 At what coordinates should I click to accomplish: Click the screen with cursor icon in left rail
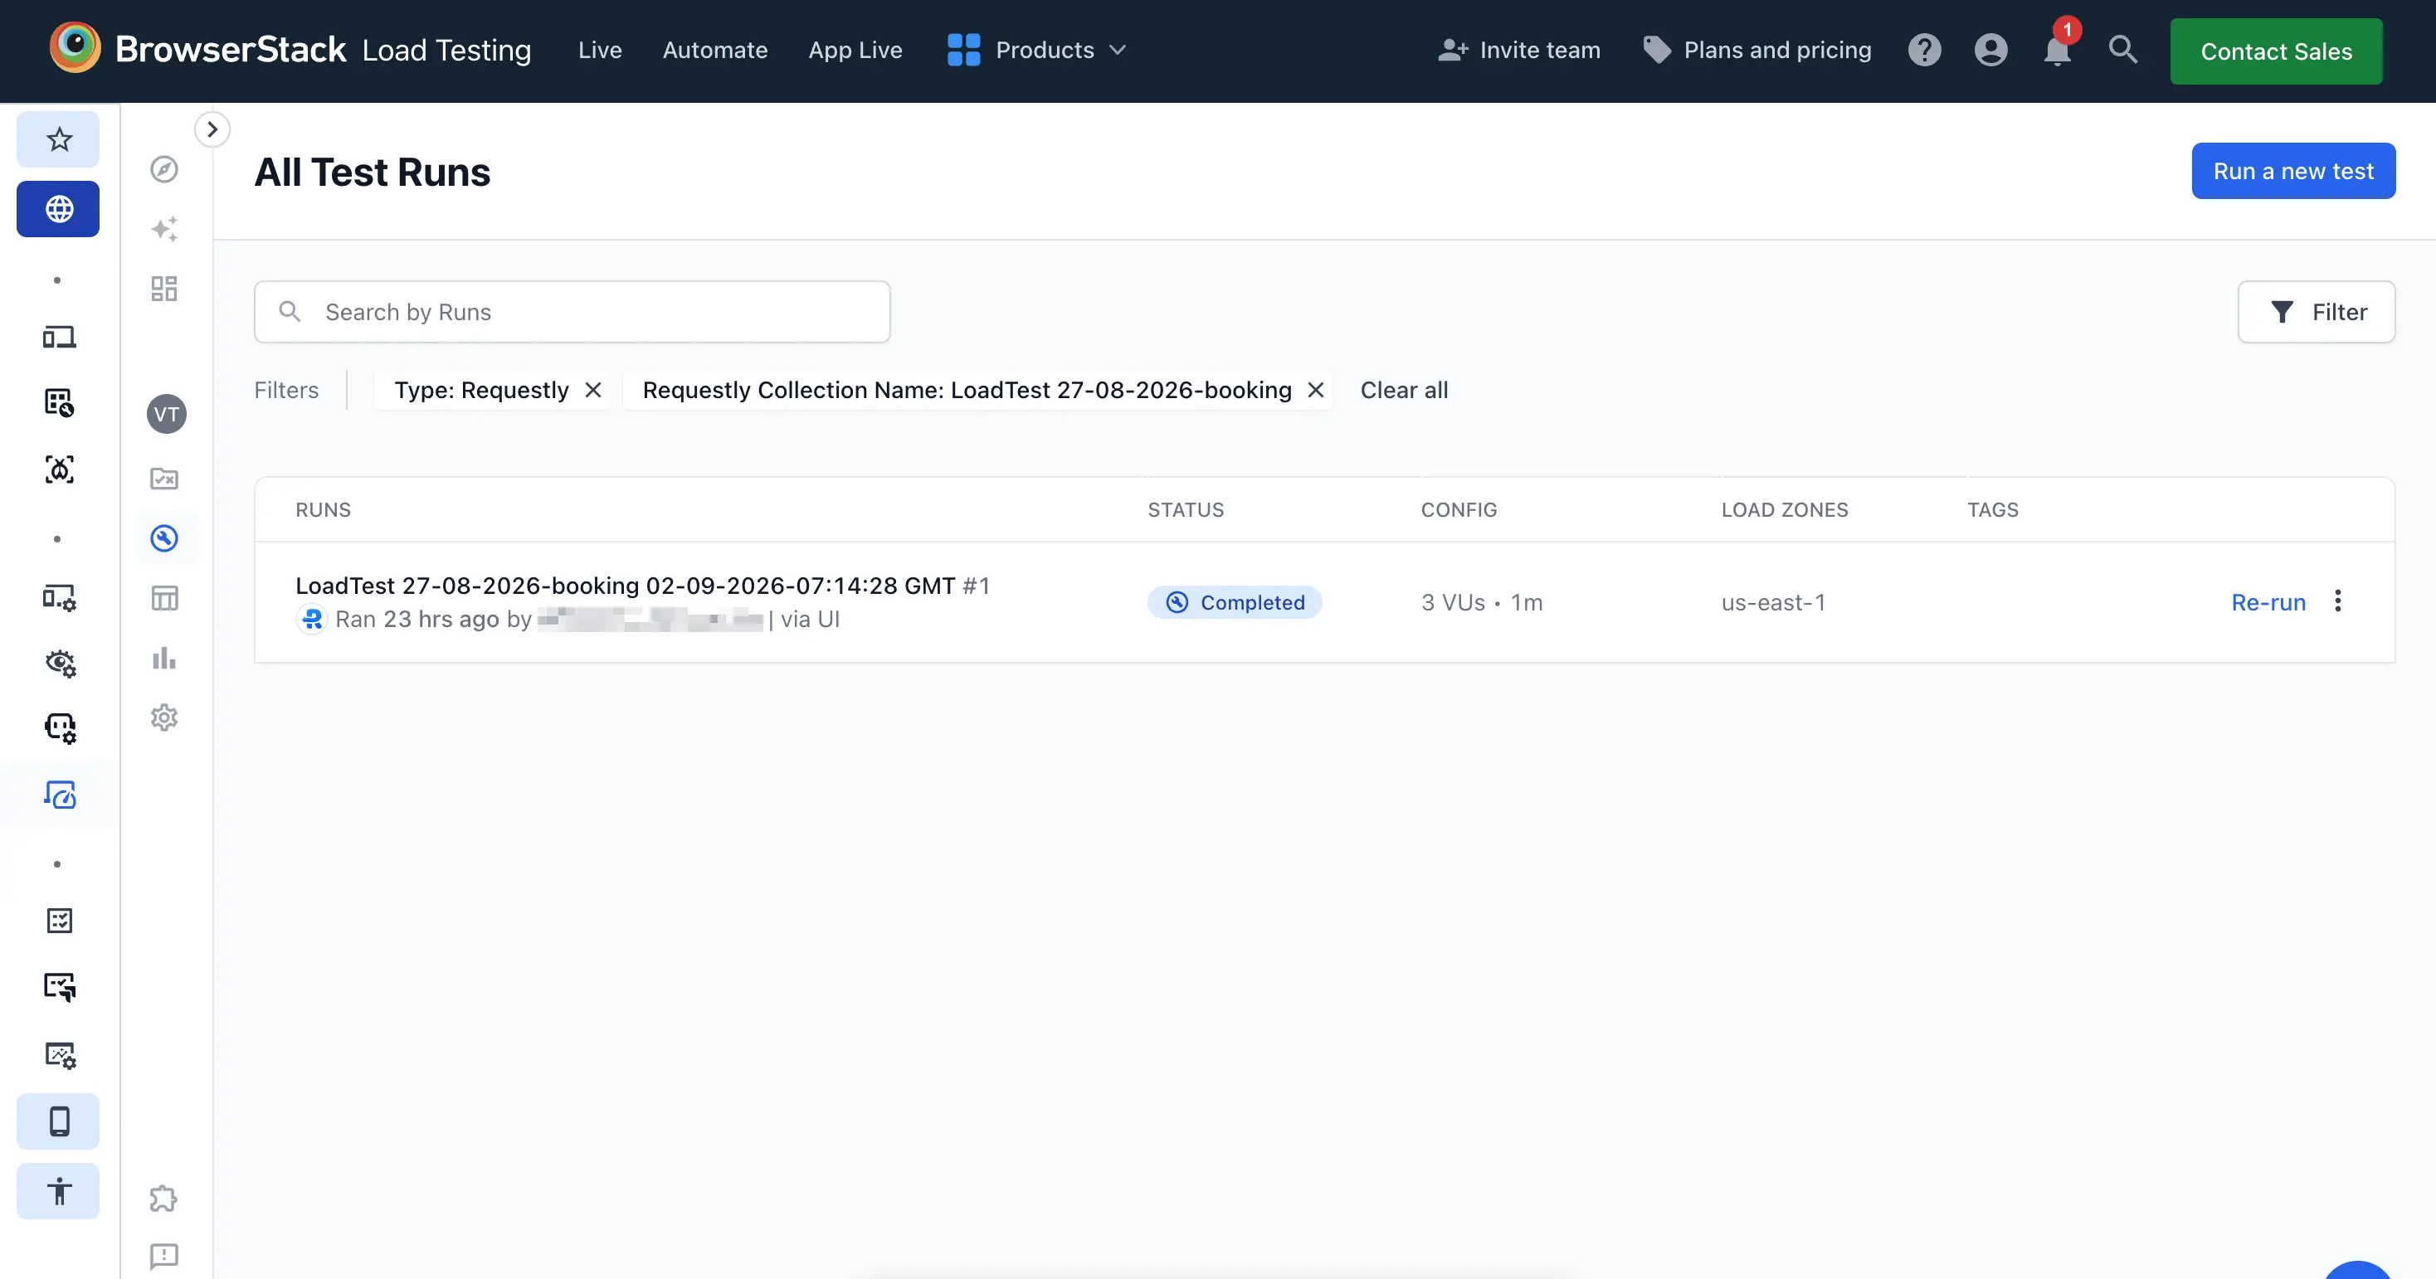point(60,987)
